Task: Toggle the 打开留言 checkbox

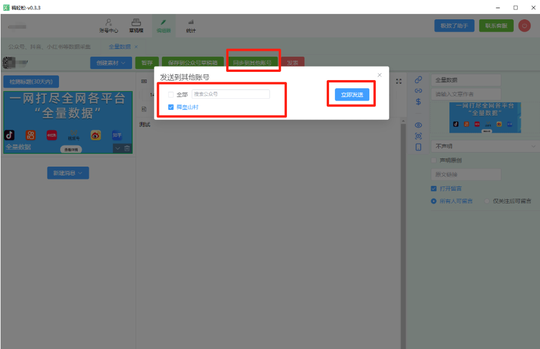Action: pos(434,189)
